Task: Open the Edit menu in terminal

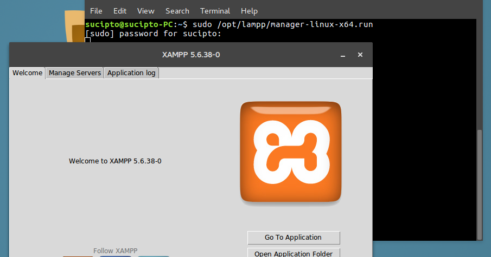Action: 120,11
